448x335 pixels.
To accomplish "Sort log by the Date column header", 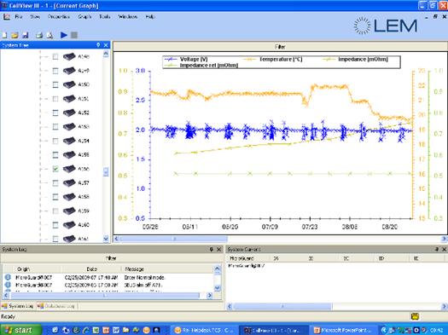I will pos(91,269).
